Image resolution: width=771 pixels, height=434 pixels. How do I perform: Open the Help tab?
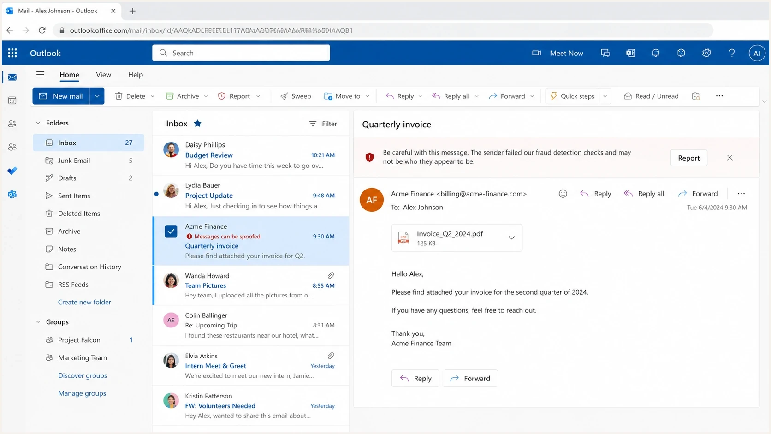[136, 75]
